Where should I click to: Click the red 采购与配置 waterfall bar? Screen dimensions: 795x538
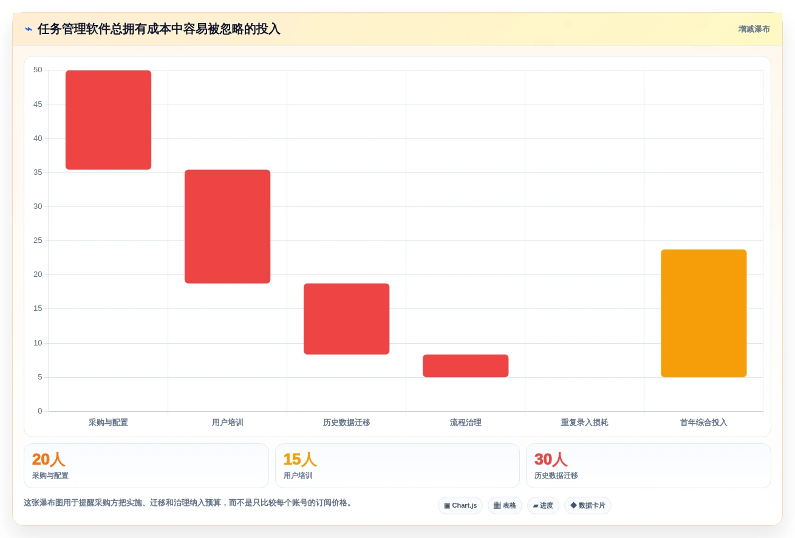(108, 120)
